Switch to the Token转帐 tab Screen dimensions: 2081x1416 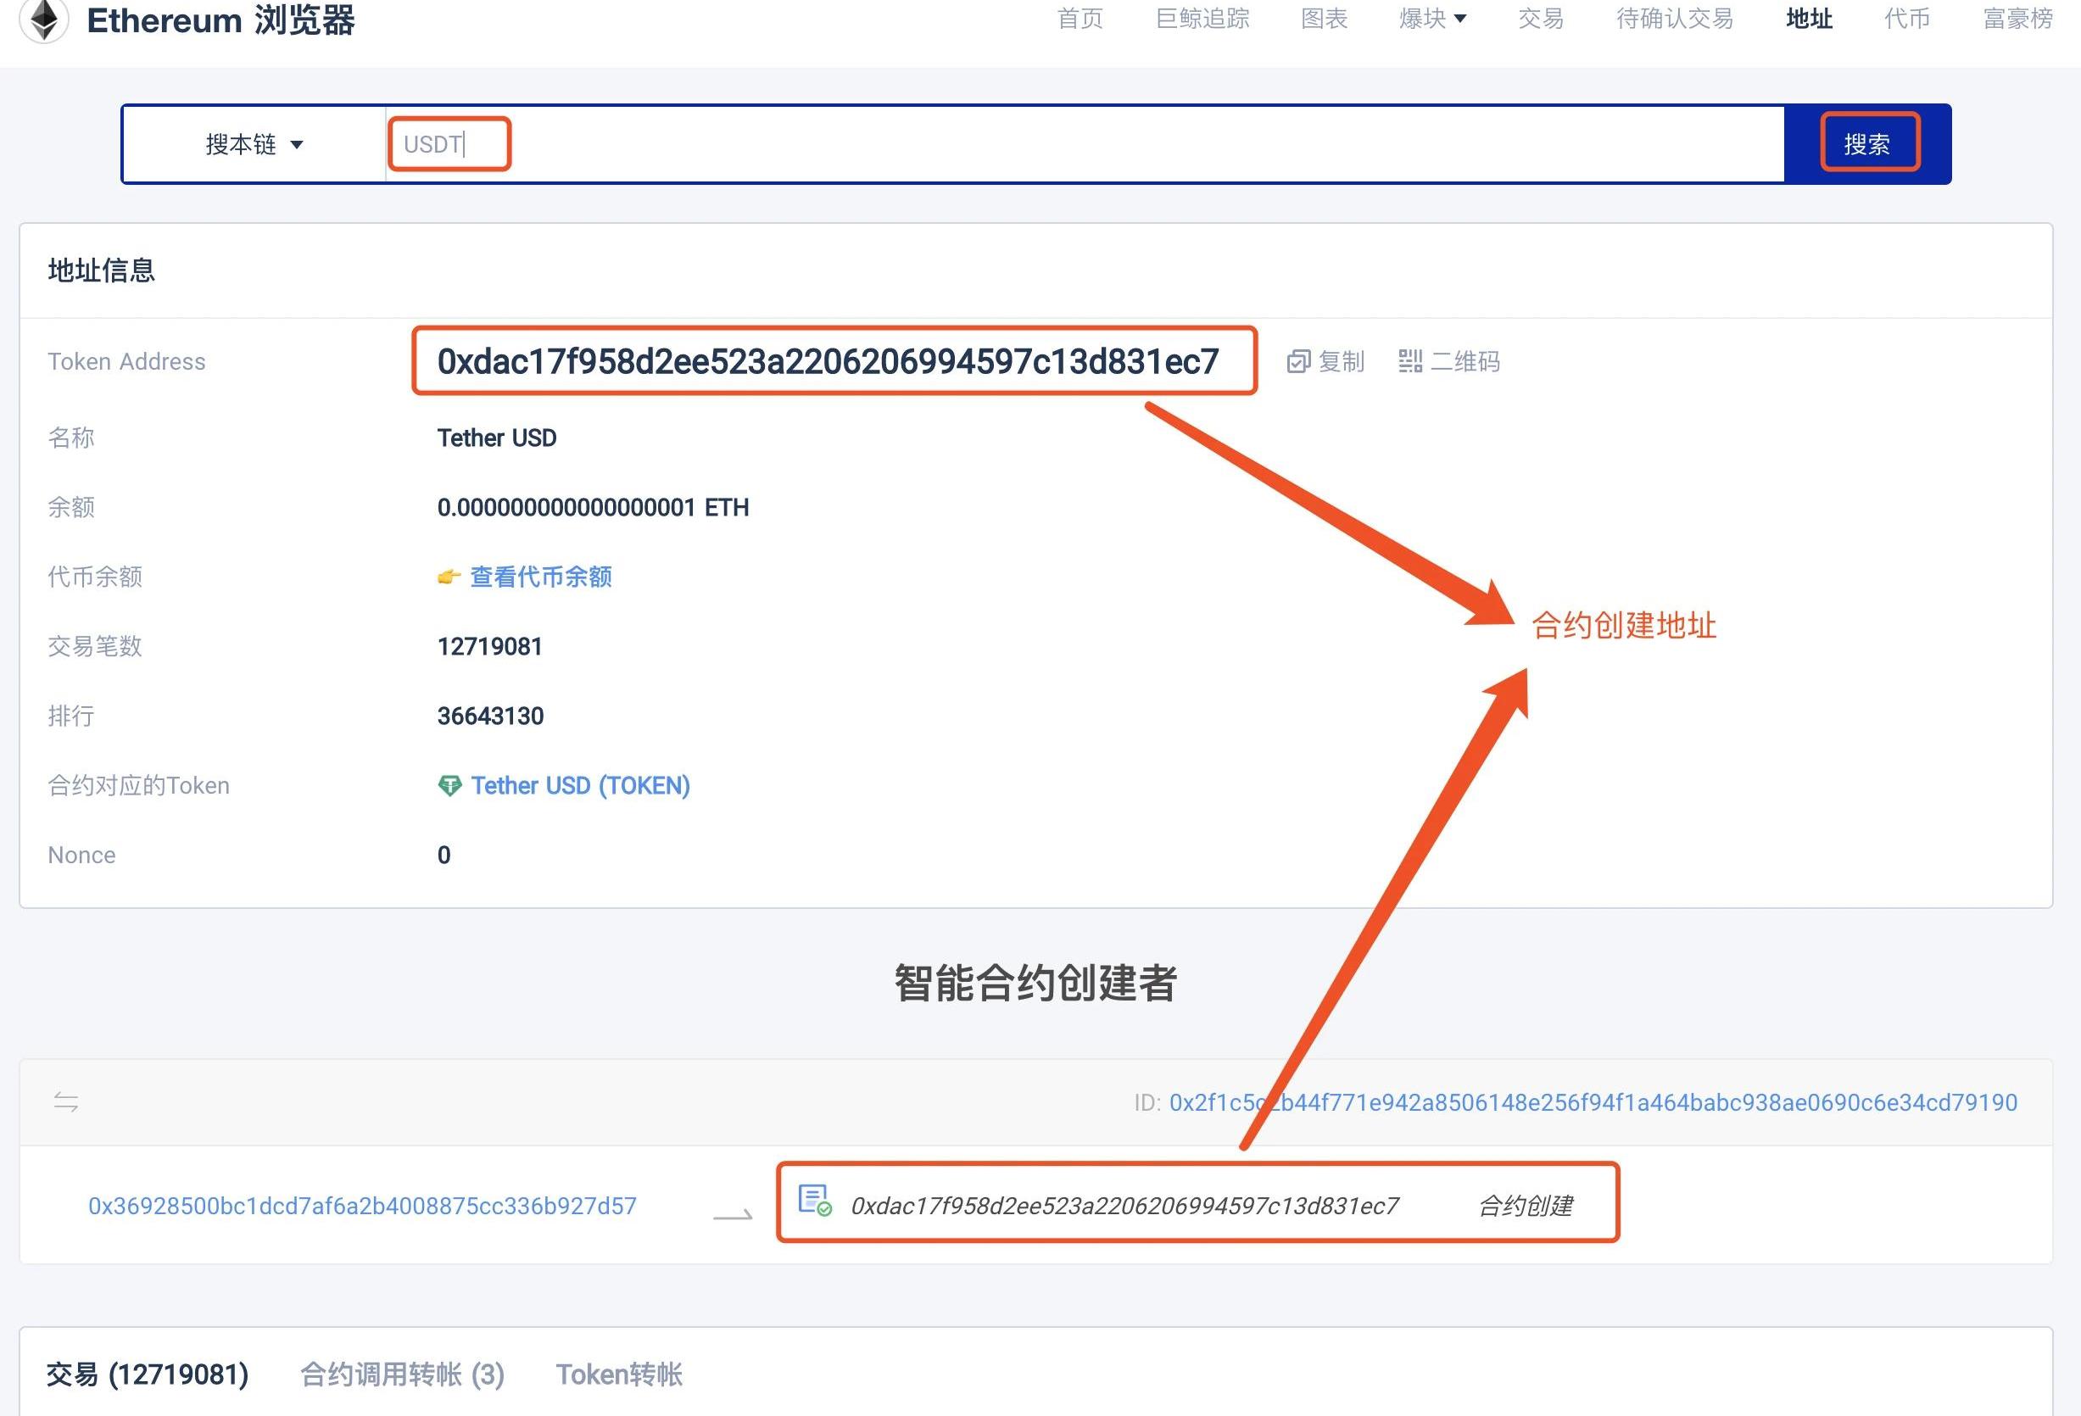pyautogui.click(x=619, y=1374)
